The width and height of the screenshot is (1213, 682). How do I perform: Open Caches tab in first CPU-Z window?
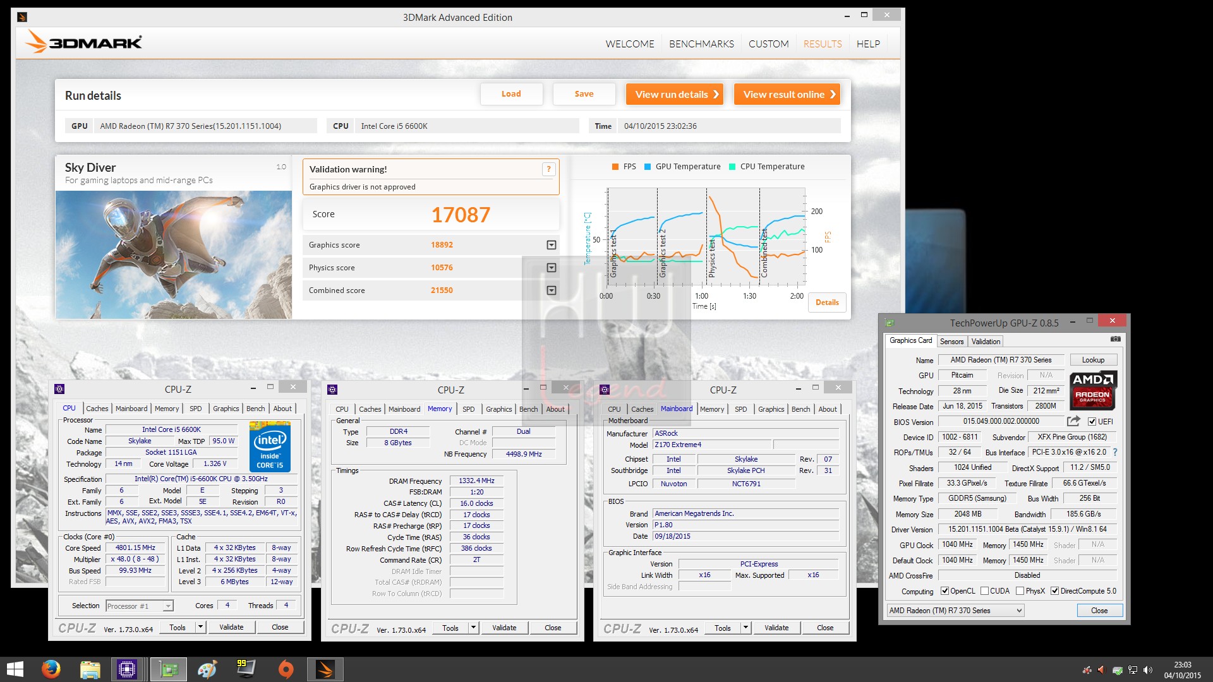(x=97, y=409)
